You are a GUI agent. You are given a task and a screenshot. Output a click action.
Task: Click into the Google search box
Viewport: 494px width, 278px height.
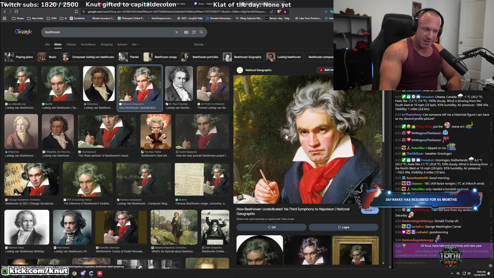point(108,32)
